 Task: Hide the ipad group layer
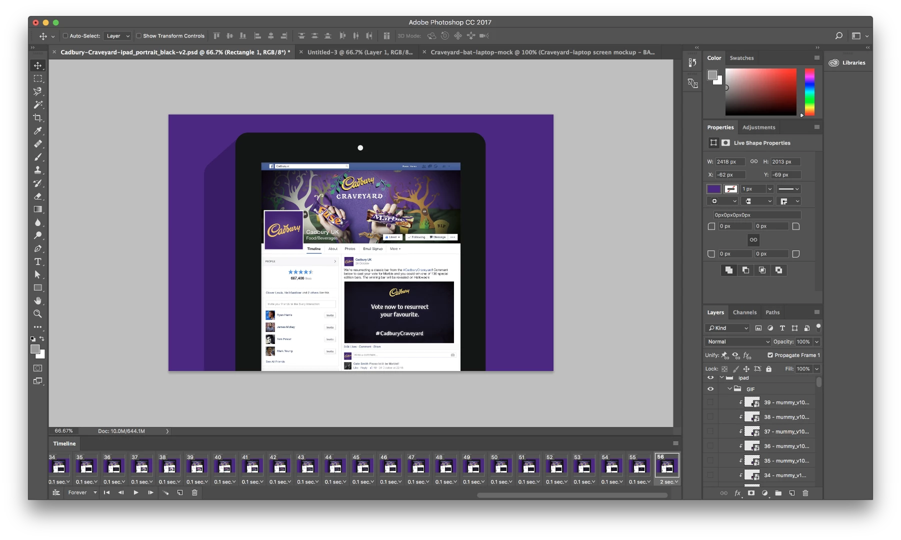[x=710, y=378]
